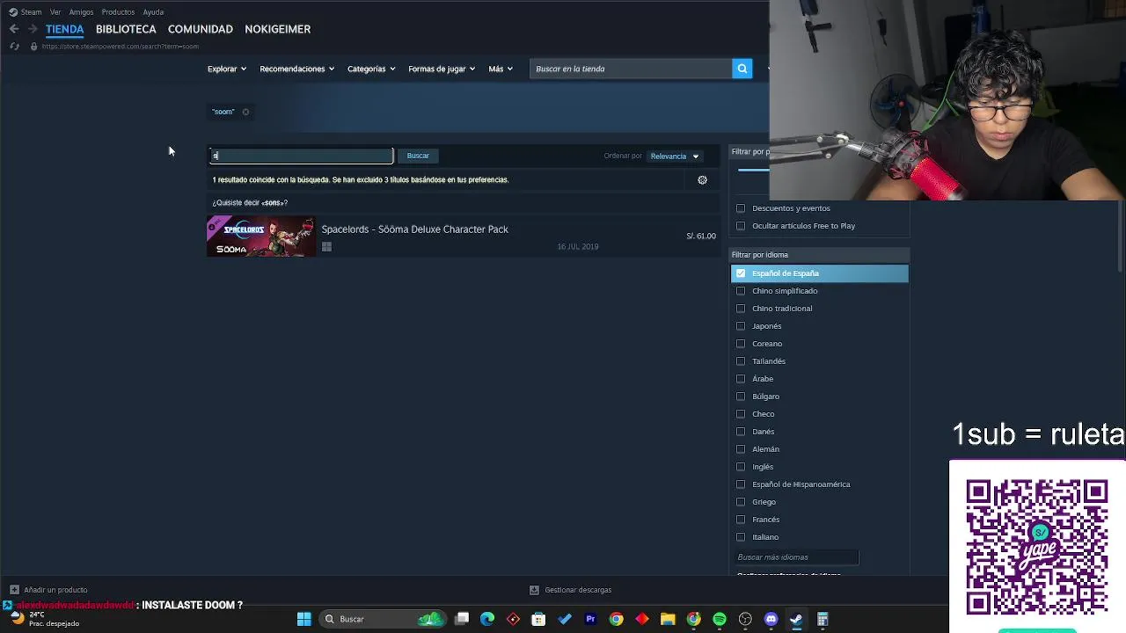Enable Ocultar artículos Free to Play
The image size is (1126, 633).
click(741, 226)
